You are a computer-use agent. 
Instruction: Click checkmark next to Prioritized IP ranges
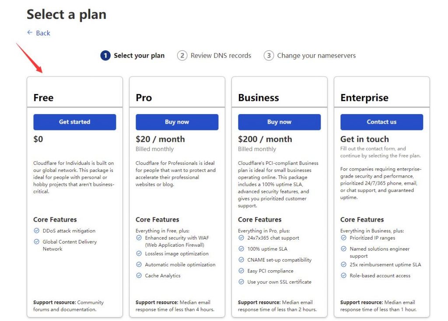click(x=344, y=237)
